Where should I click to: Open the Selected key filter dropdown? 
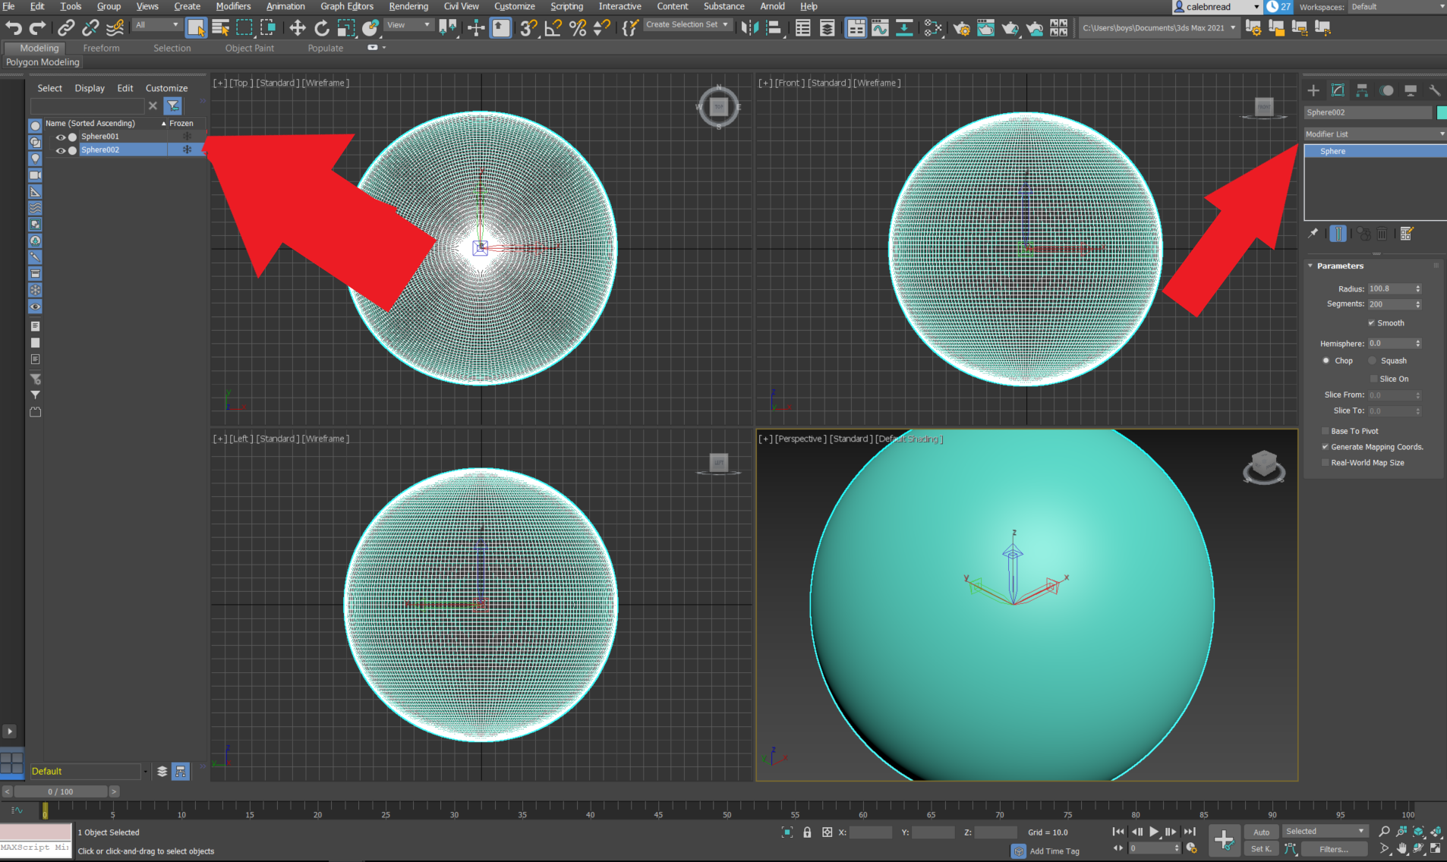[1325, 832]
